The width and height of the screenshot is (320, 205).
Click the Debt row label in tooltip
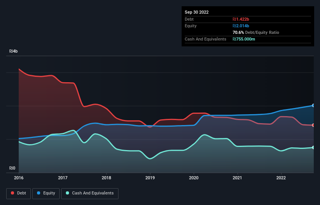pos(189,19)
